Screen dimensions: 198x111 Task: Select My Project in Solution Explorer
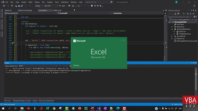click(x=180, y=24)
